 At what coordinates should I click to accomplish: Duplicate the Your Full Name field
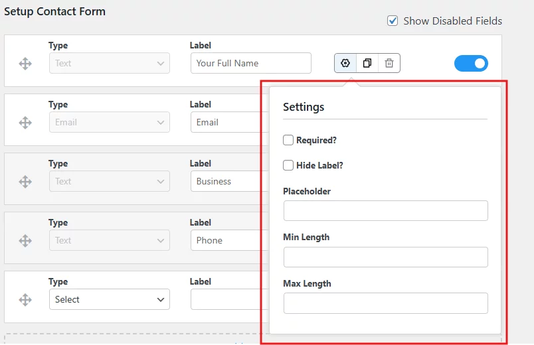[367, 63]
